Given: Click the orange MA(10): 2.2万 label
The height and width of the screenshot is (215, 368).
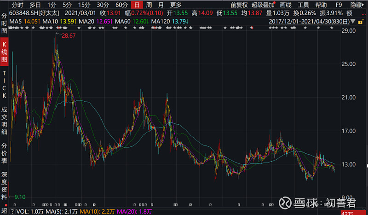Looking at the screenshot, I should pyautogui.click(x=97, y=211).
